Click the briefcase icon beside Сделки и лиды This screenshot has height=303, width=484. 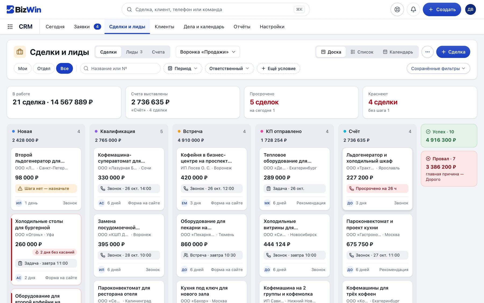[x=20, y=52]
